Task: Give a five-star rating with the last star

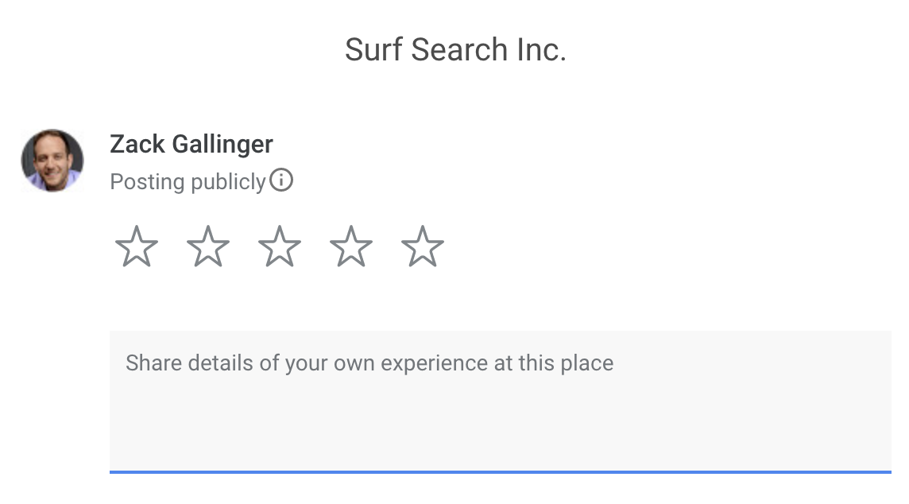Action: (423, 246)
